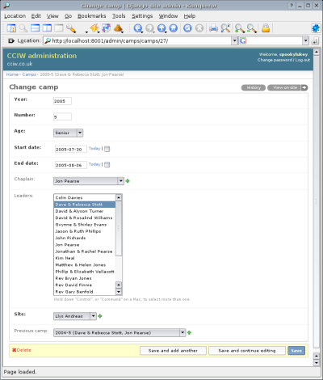Open the Settings menu
This screenshot has width=323, height=380.
coord(142,16)
